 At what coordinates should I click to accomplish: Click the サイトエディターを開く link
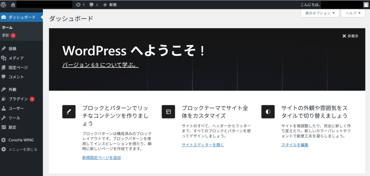pyautogui.click(x=203, y=145)
